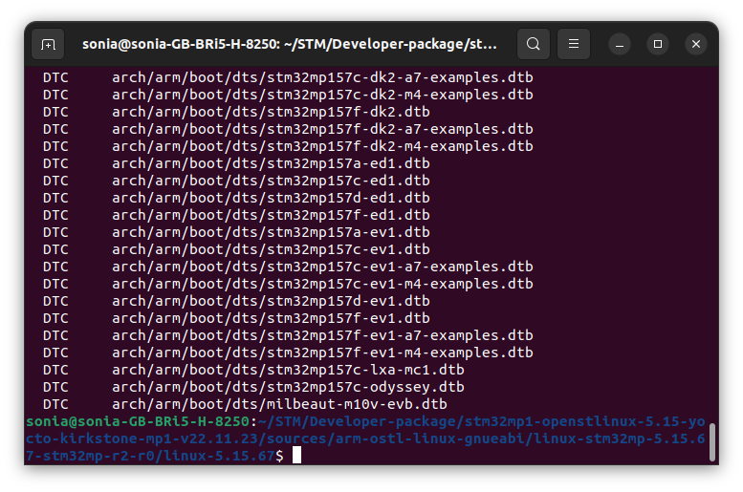Viewport: 743px width, 492px height.
Task: Click the stm32mp157c-odyssey.dtb line
Action: coord(253,387)
